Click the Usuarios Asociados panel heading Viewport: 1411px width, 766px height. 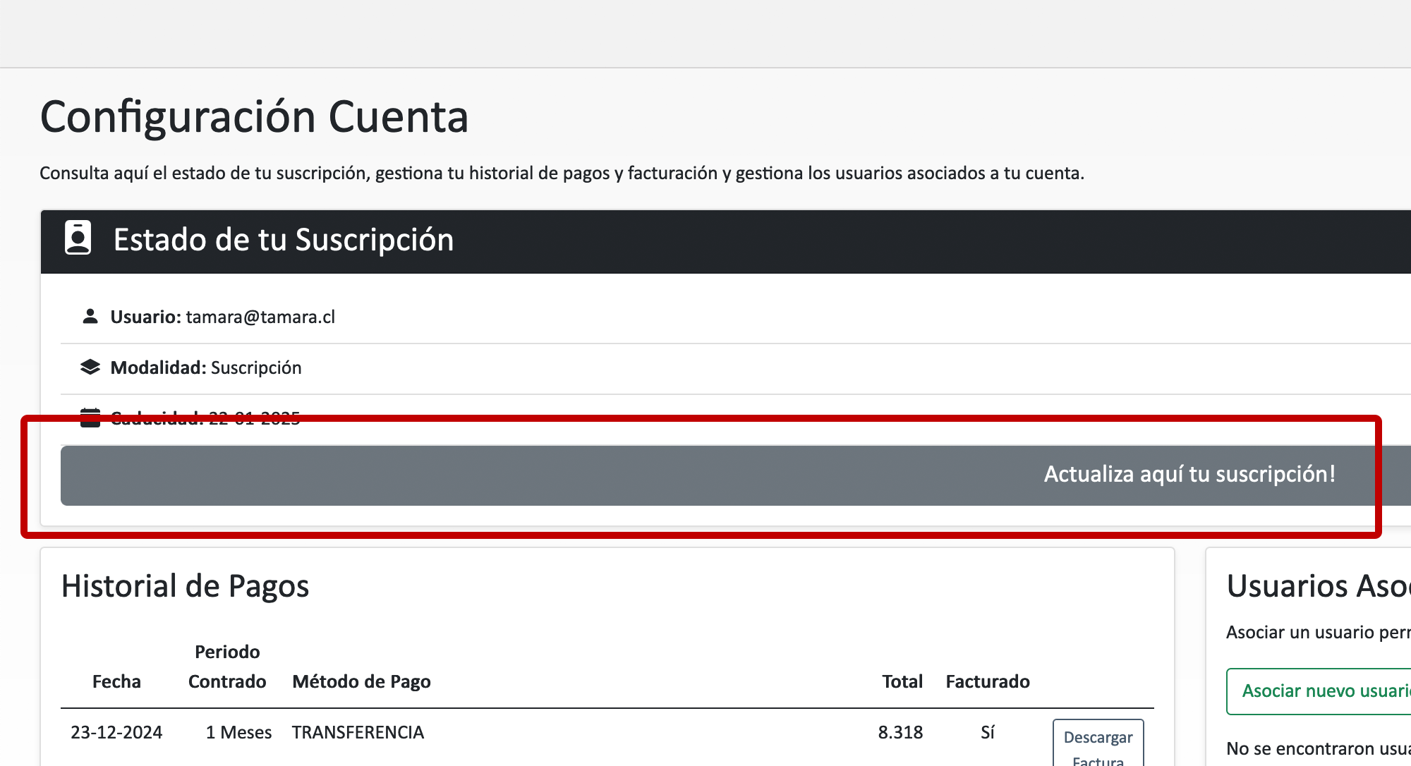coord(1318,586)
